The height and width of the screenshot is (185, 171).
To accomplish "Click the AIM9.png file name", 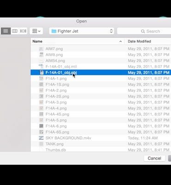I will click(x=54, y=55).
